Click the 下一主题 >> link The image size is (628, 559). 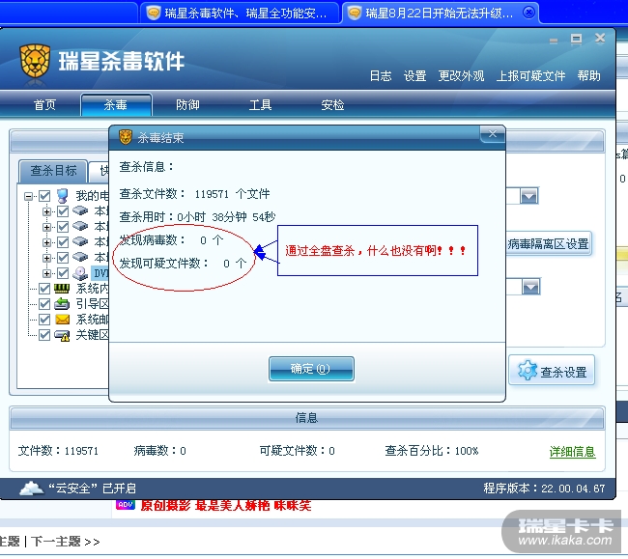click(x=66, y=542)
